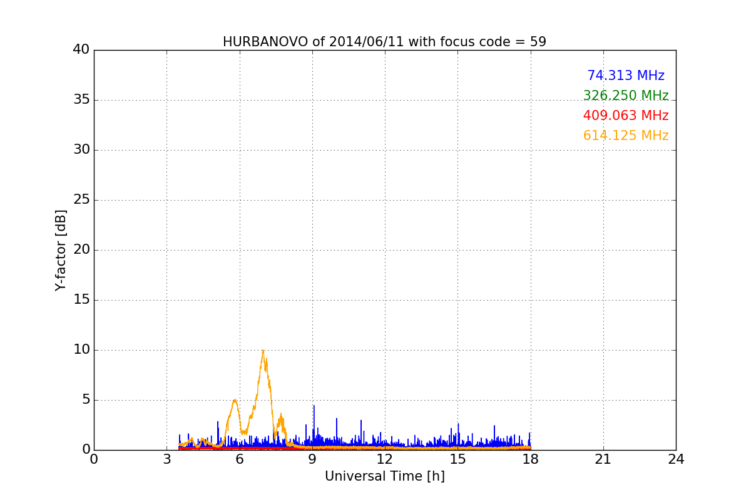Click the x-axis tick label 9
Screen dimensions: 751x500
312,459
